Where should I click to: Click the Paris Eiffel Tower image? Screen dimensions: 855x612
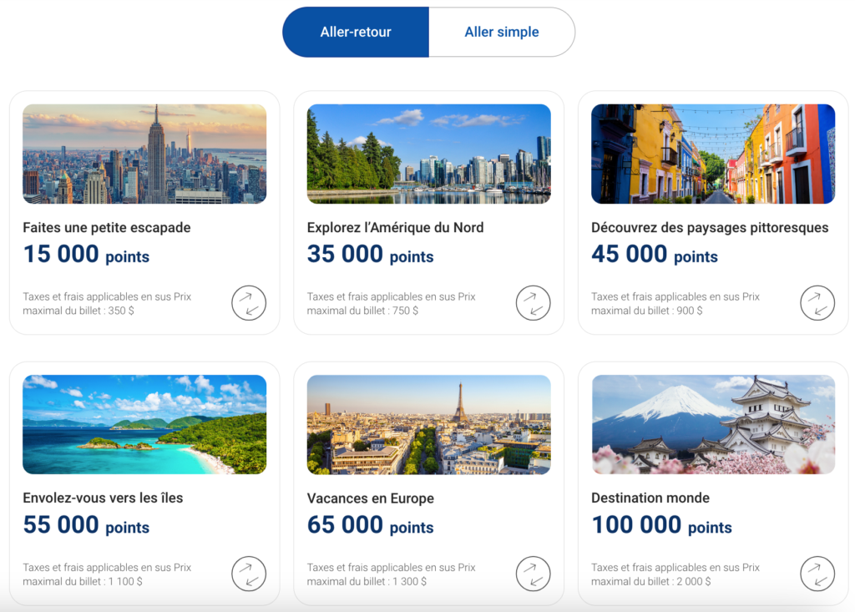click(x=428, y=424)
